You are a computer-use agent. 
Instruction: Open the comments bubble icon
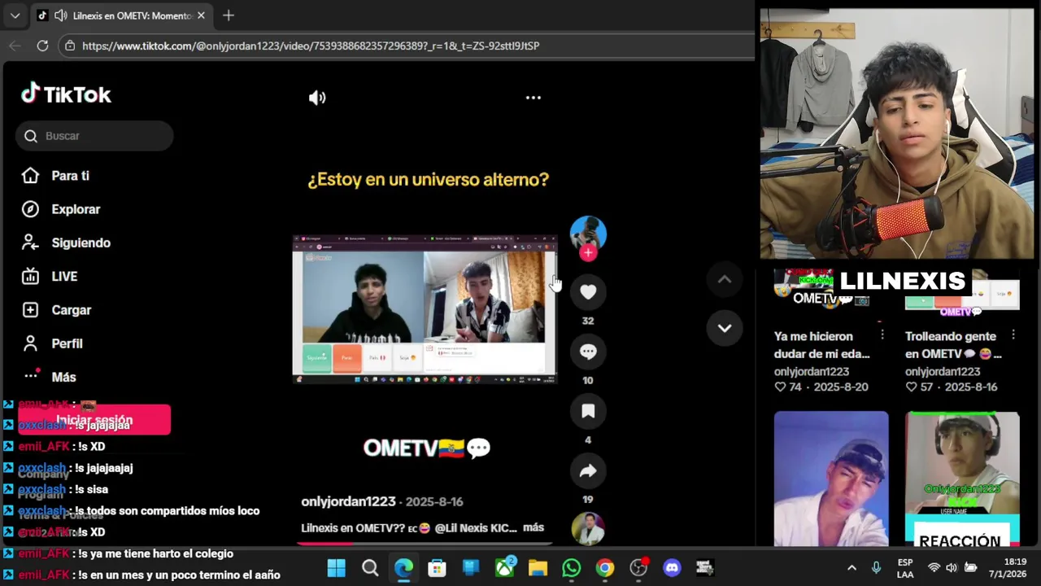pos(588,352)
